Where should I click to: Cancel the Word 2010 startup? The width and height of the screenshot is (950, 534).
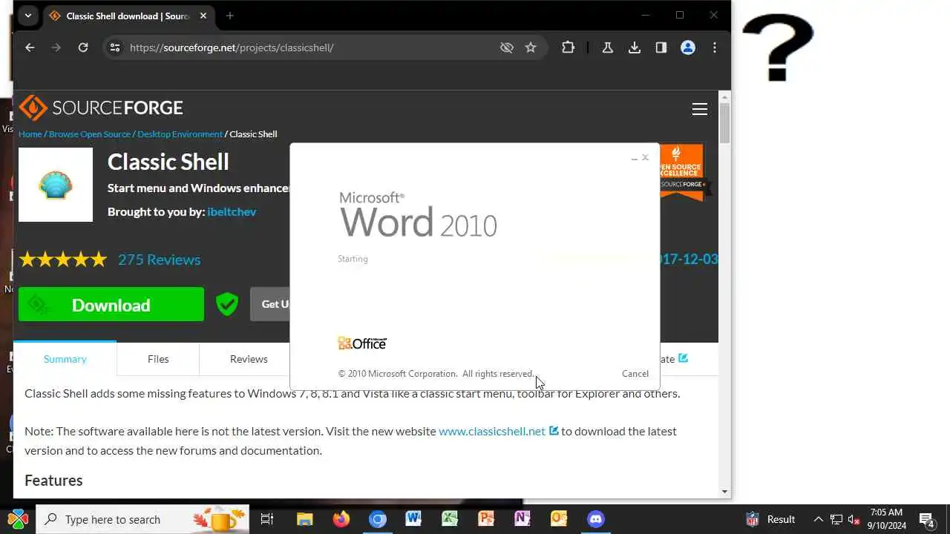[x=635, y=374]
